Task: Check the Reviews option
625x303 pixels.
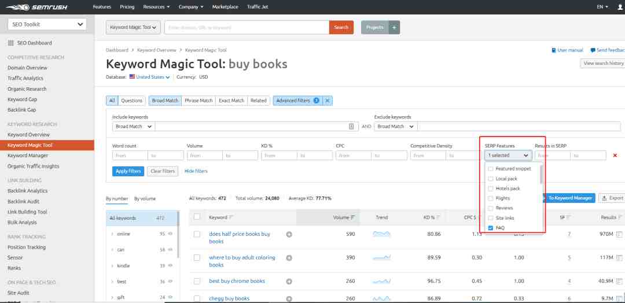Action: tap(491, 208)
